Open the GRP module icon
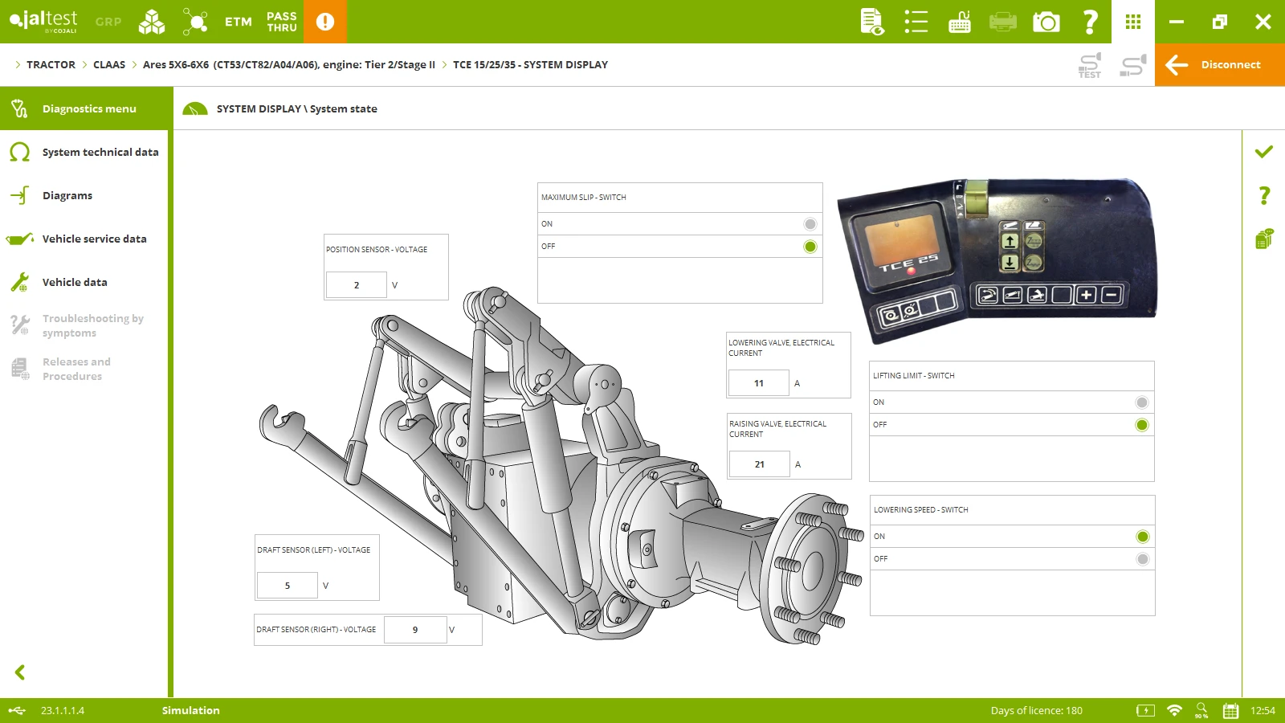Screen dimensions: 1285x723 108,22
